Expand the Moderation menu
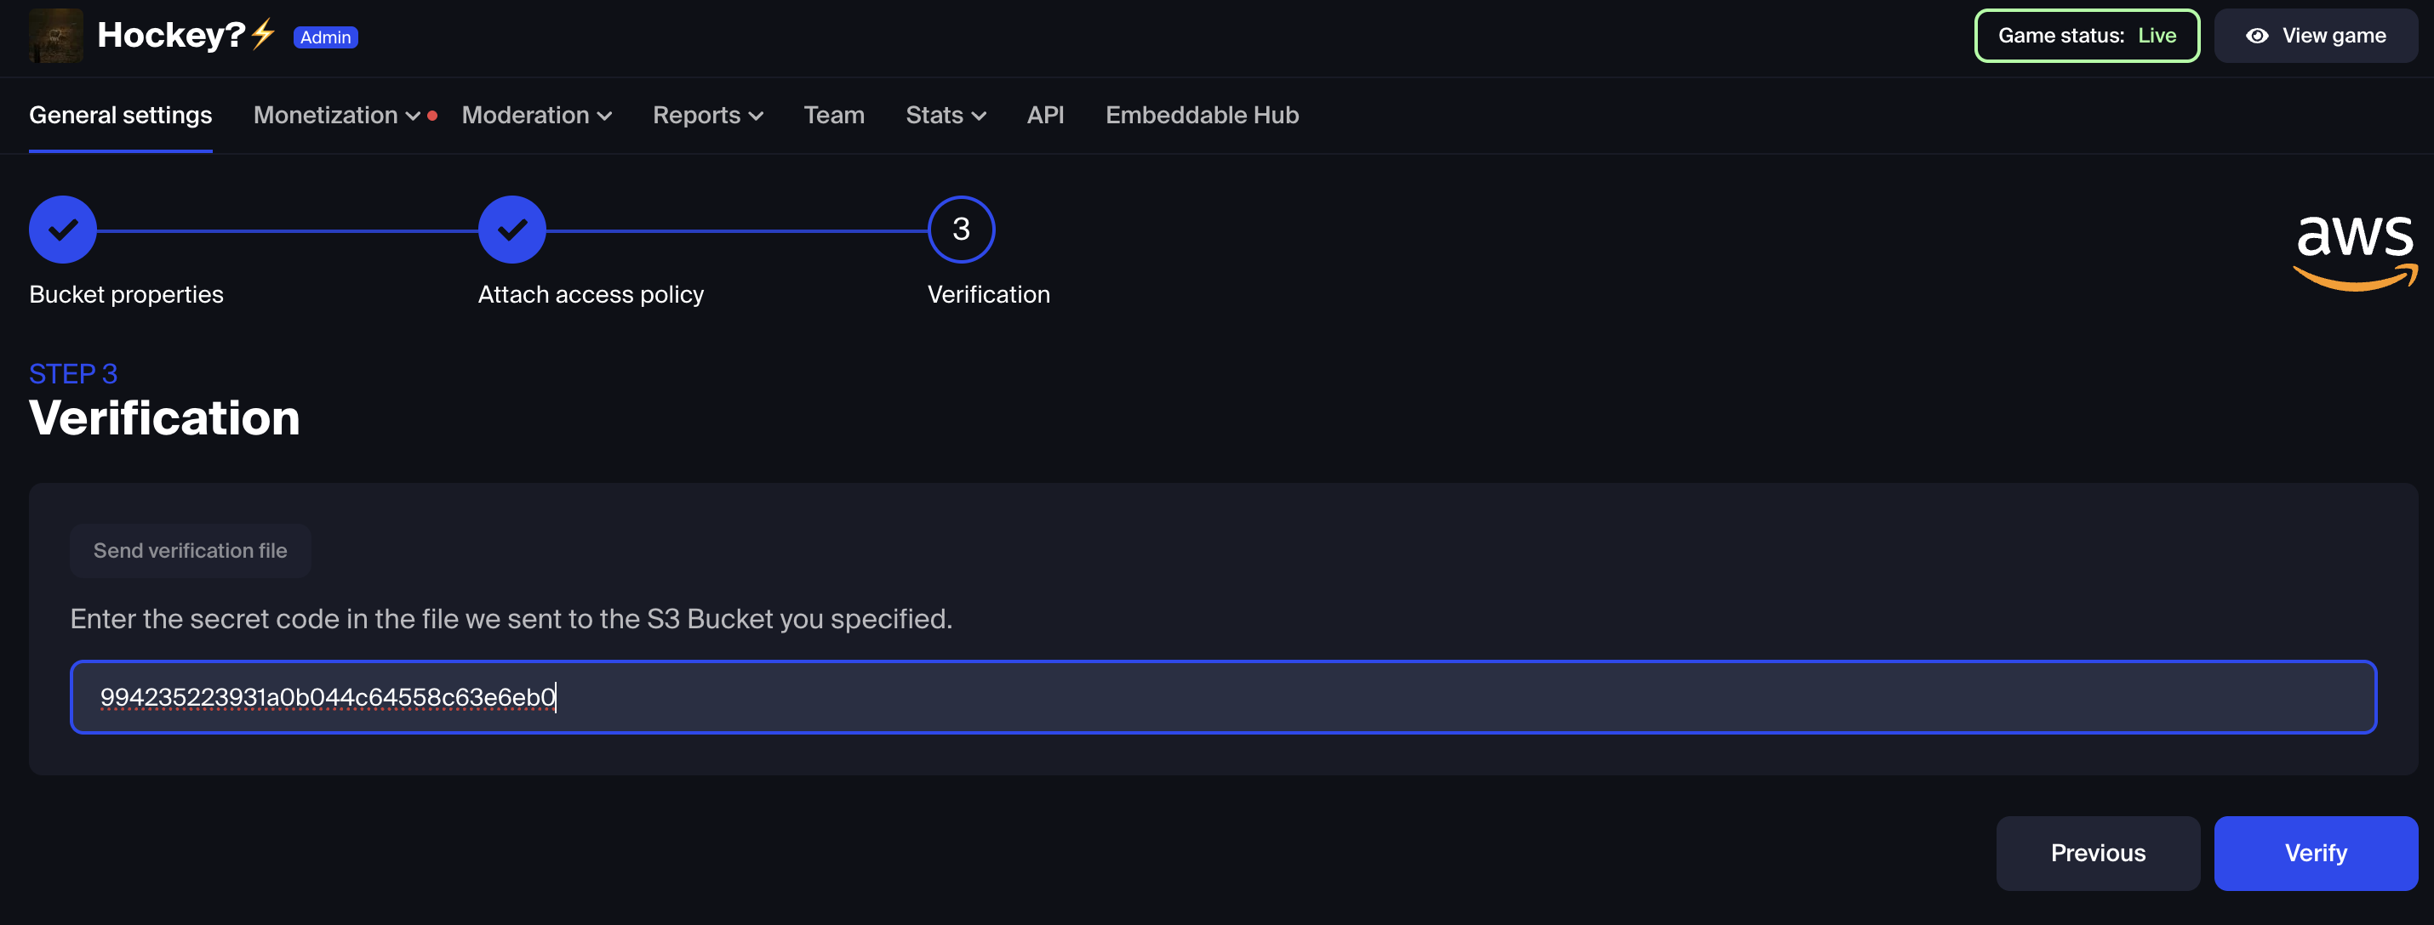This screenshot has height=925, width=2434. [x=537, y=115]
